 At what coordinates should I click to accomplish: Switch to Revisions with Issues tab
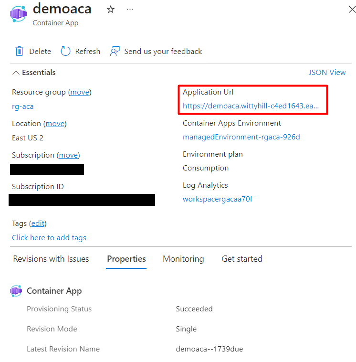[51, 259]
